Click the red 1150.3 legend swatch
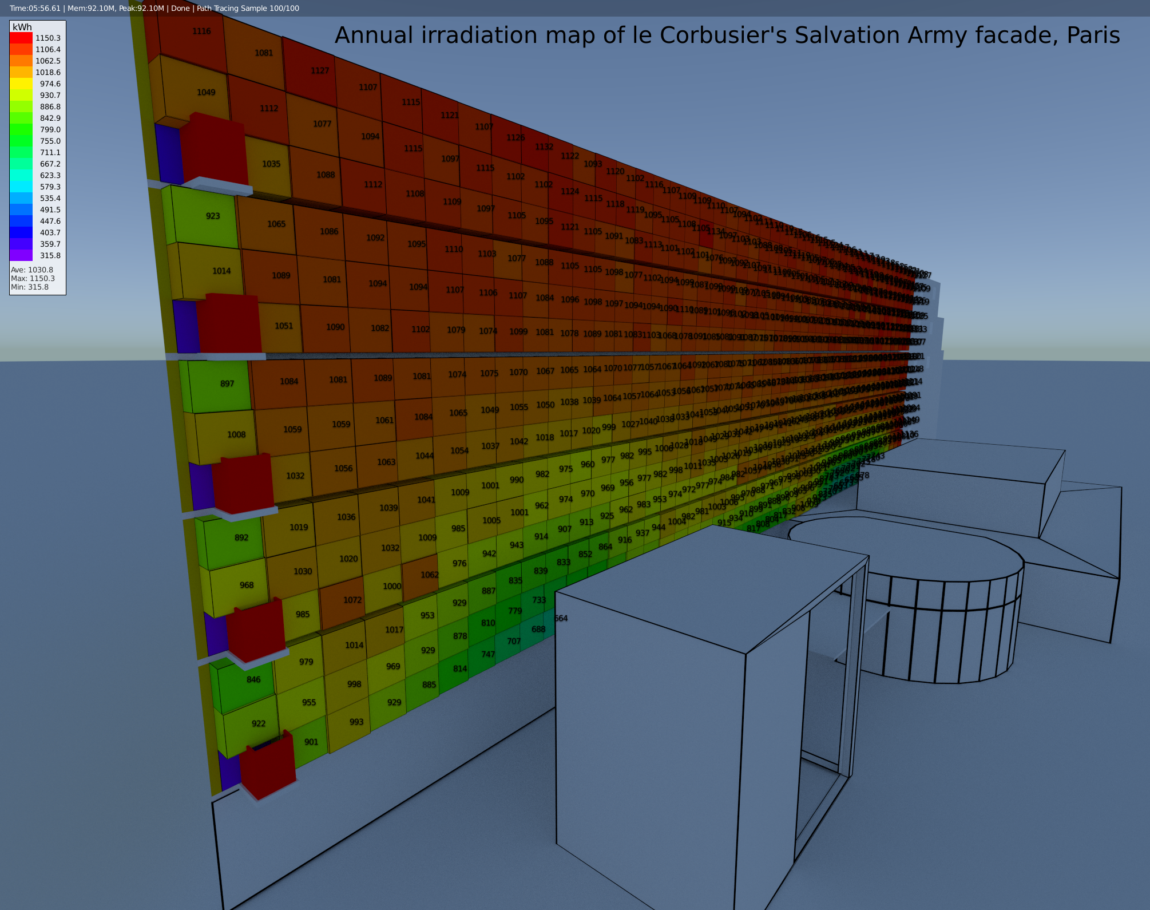The image size is (1150, 910). (21, 38)
